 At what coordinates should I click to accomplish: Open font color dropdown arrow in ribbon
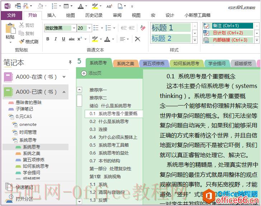[x=113, y=39]
